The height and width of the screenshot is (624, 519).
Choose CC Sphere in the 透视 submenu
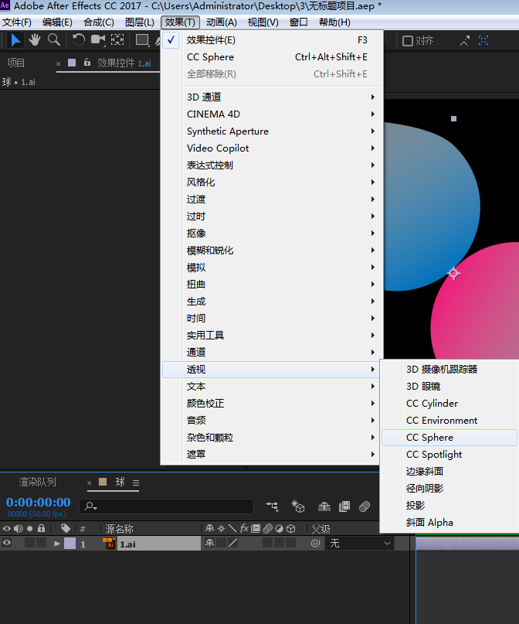coord(449,438)
